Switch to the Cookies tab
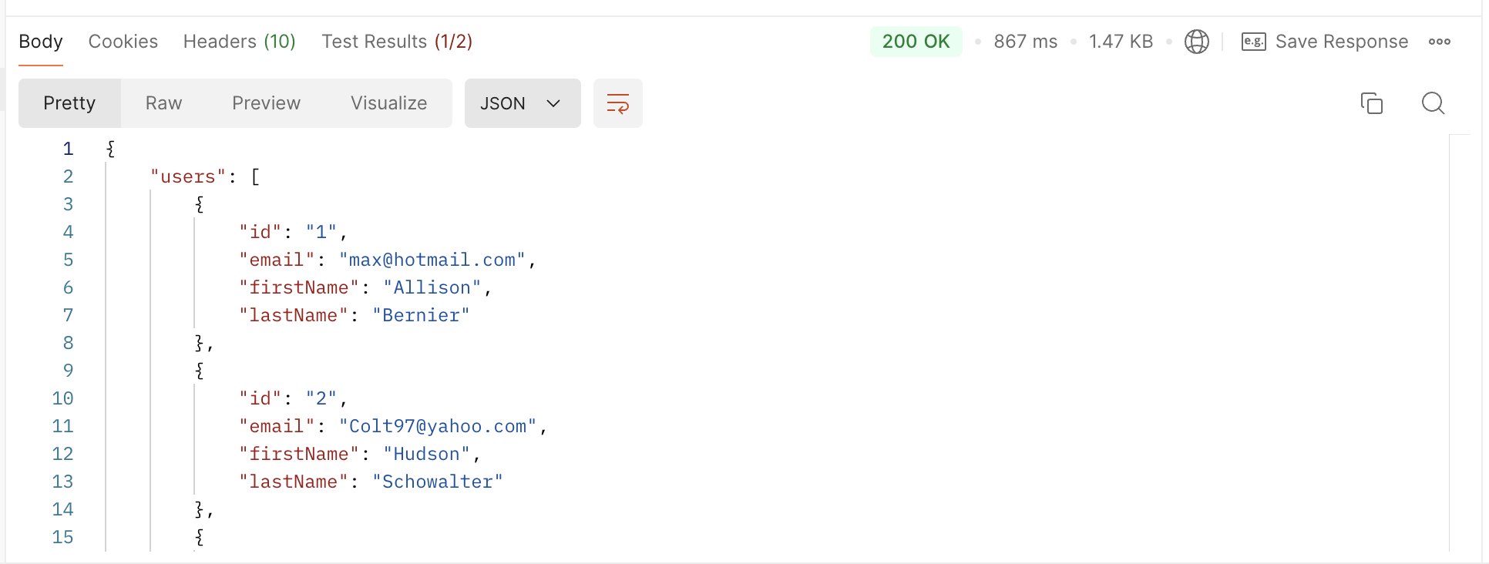 [123, 42]
